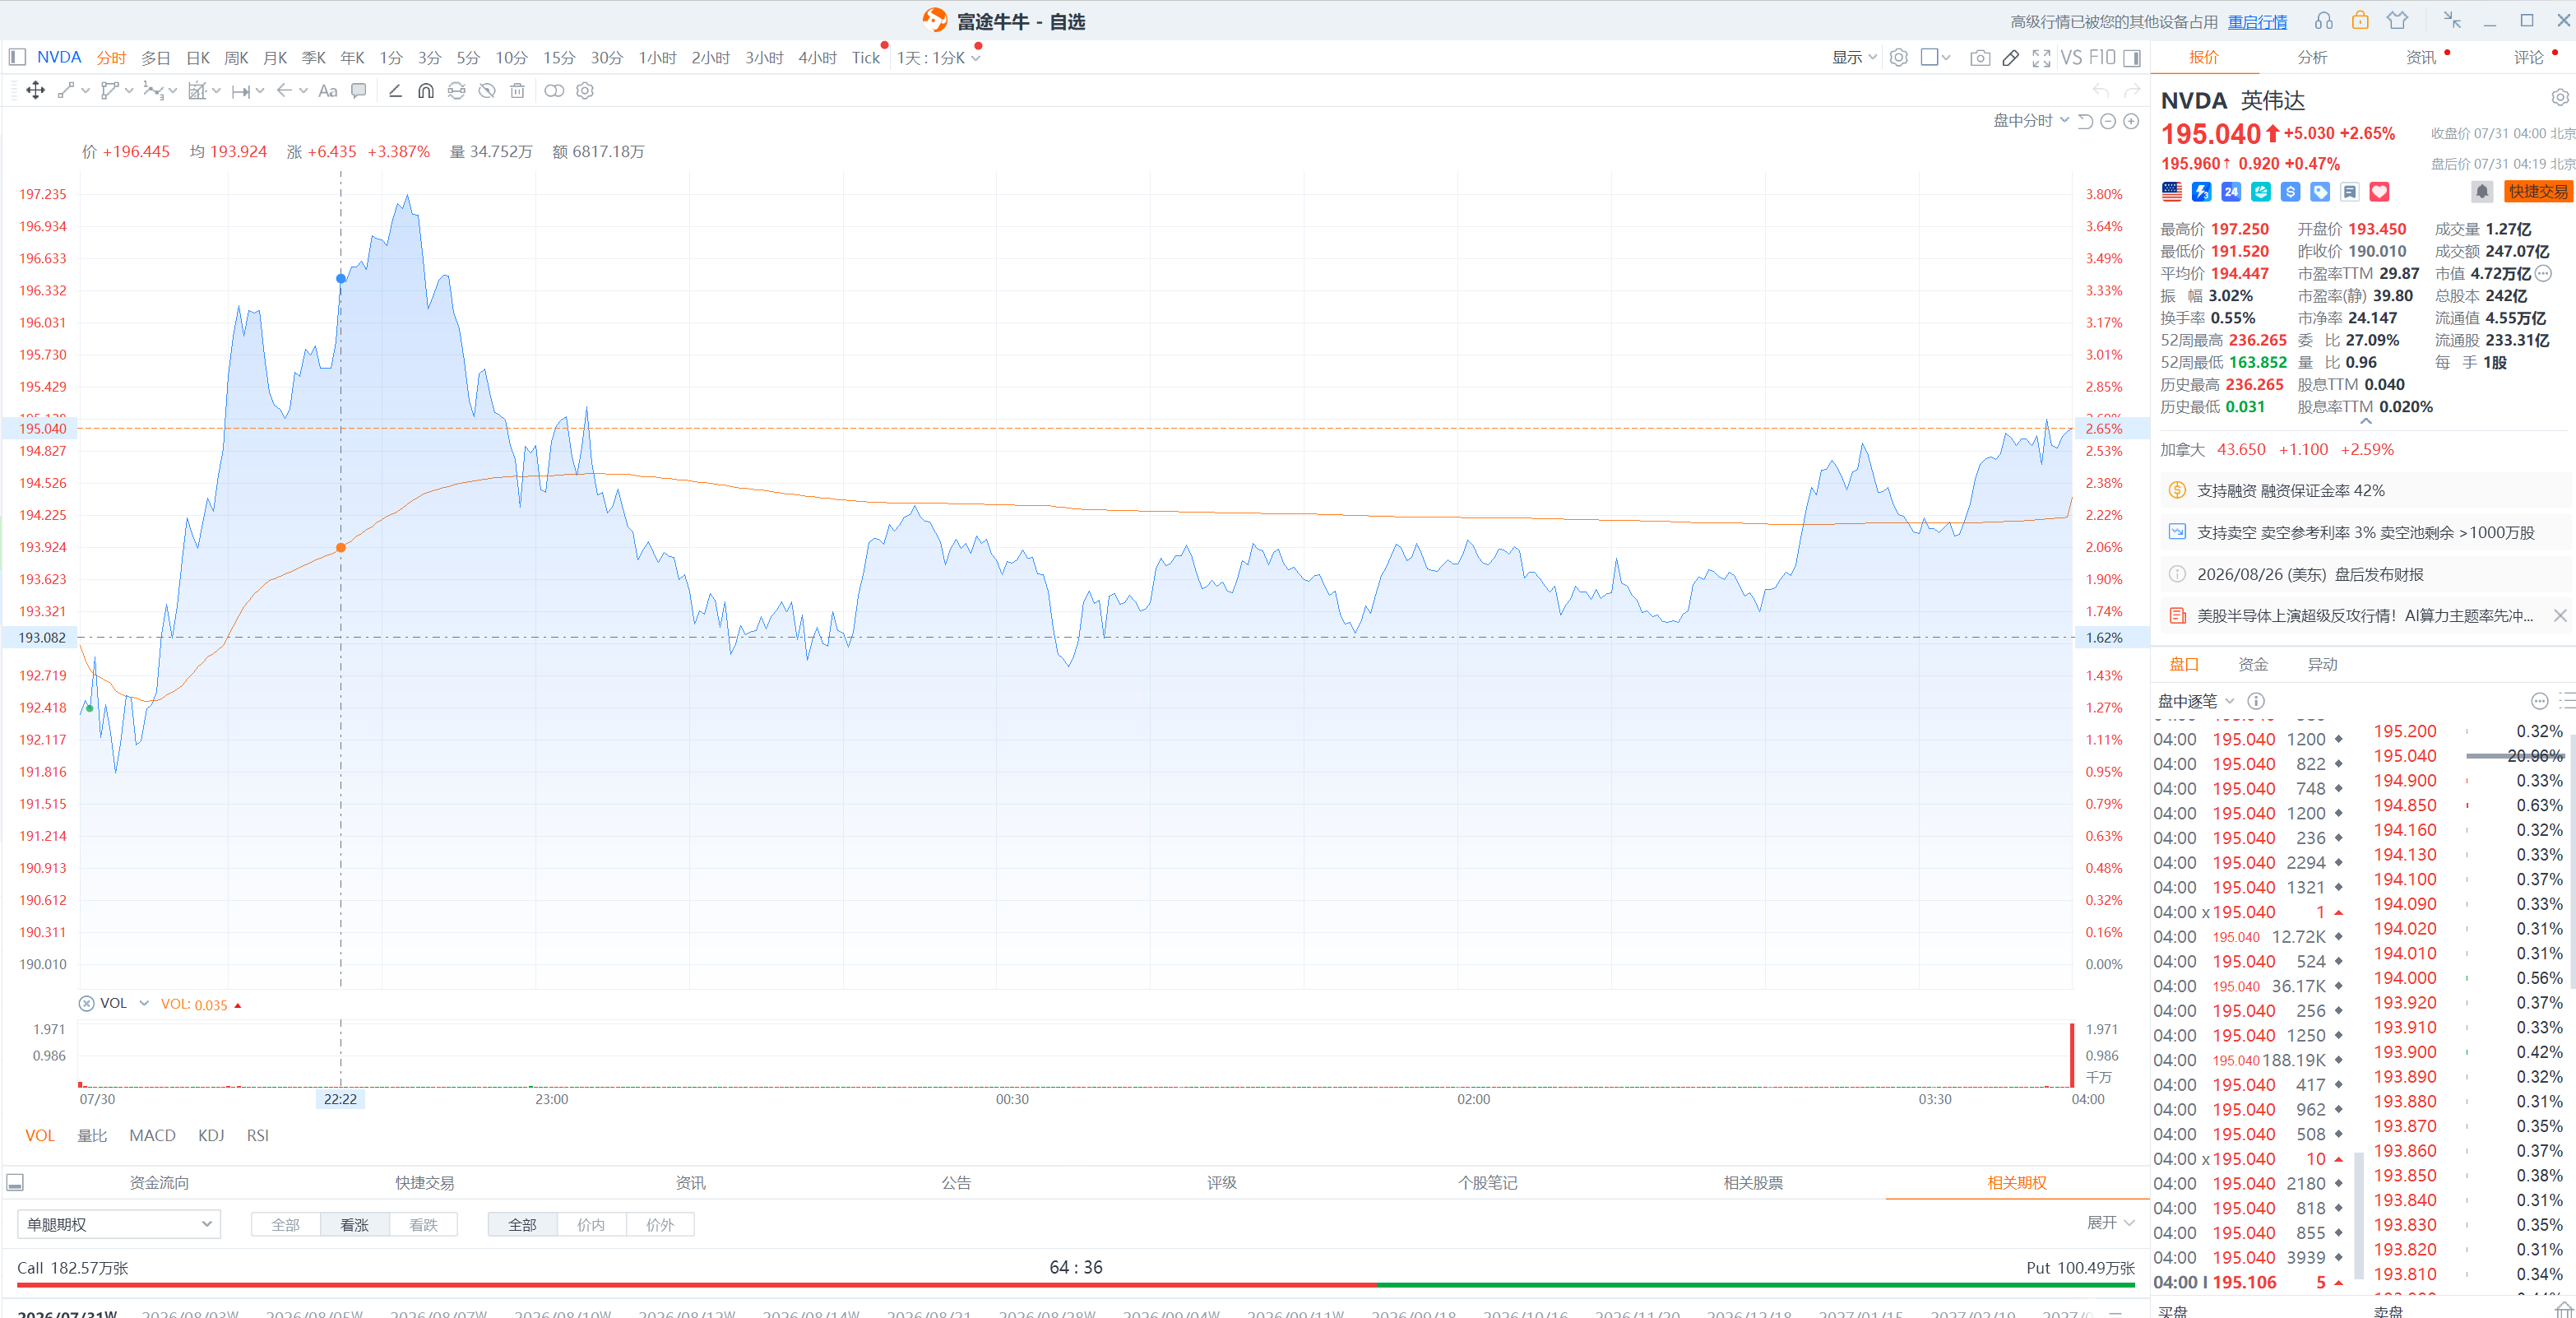Click the orange 快捷交易 button

click(x=2538, y=191)
